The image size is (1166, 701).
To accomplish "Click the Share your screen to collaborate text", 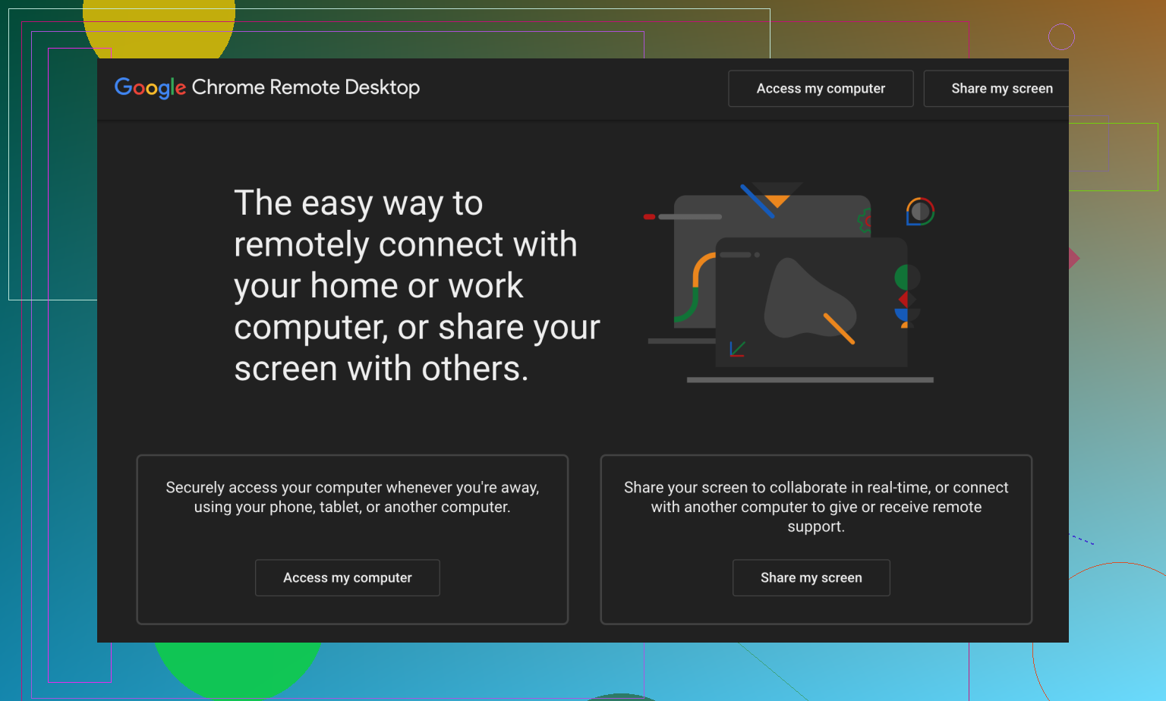I will coord(816,506).
